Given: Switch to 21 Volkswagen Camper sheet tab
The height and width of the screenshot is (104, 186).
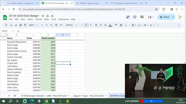Looking at the screenshot, I should pos(44,96).
